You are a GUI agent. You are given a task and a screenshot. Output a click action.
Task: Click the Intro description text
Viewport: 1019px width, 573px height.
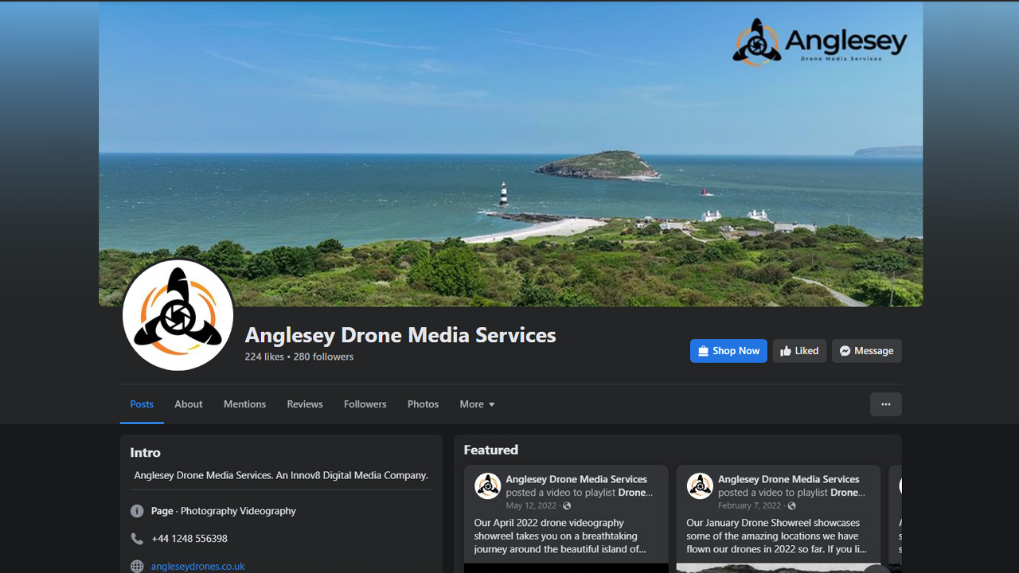pyautogui.click(x=281, y=475)
